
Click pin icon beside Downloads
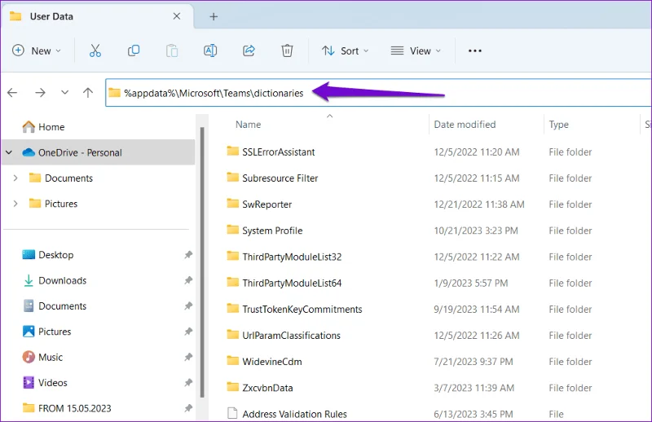pos(188,280)
